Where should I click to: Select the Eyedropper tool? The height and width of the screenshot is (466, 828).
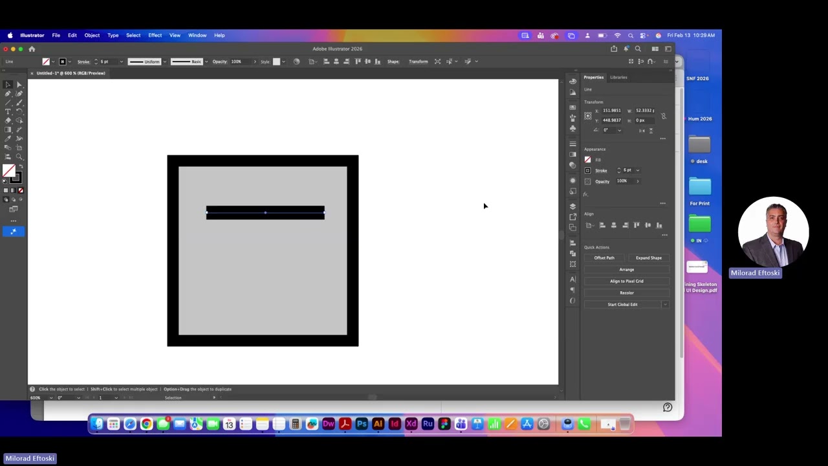[8, 139]
